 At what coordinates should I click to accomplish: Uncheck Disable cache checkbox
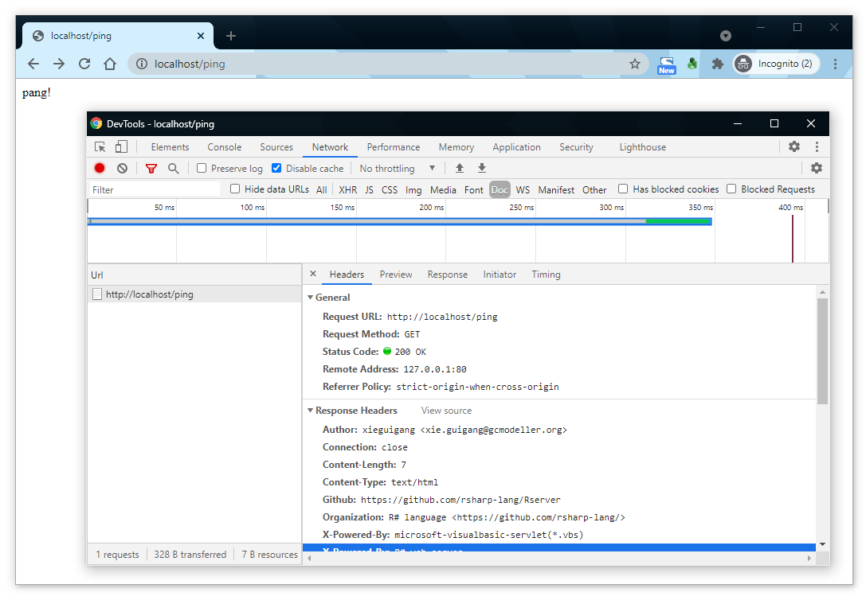(x=276, y=168)
